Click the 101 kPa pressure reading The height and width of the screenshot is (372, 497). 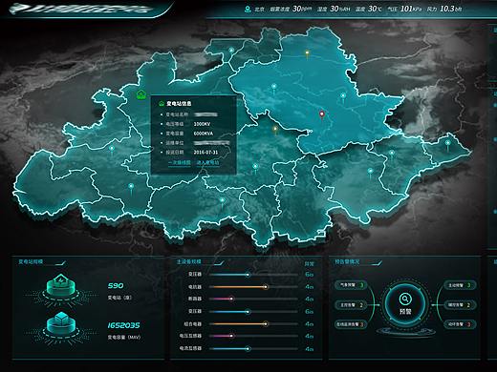411,9
